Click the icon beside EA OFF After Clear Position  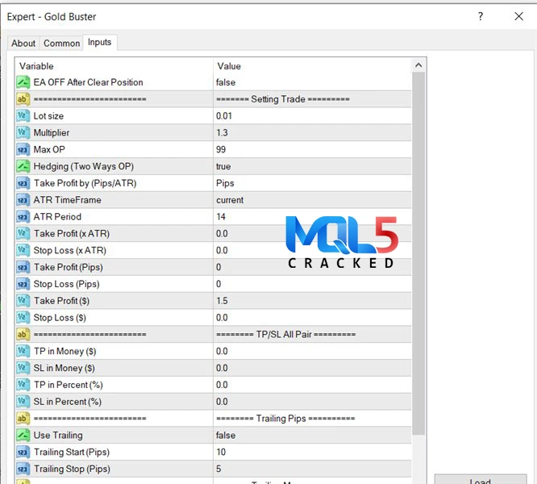pos(23,82)
